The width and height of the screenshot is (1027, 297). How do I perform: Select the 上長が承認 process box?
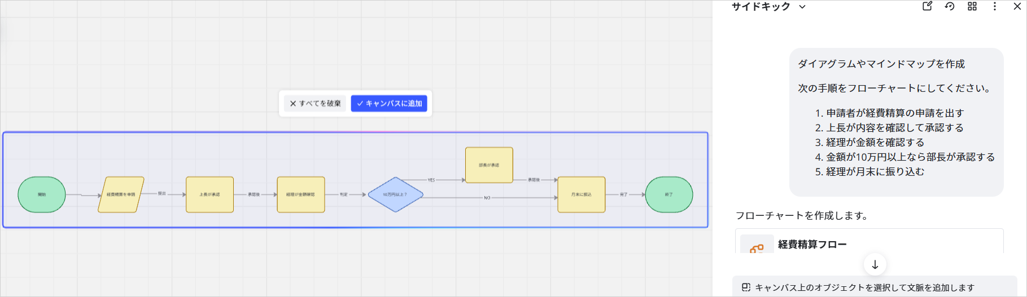click(209, 194)
